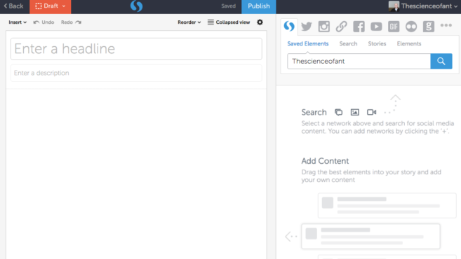Open the editor settings gear

260,22
